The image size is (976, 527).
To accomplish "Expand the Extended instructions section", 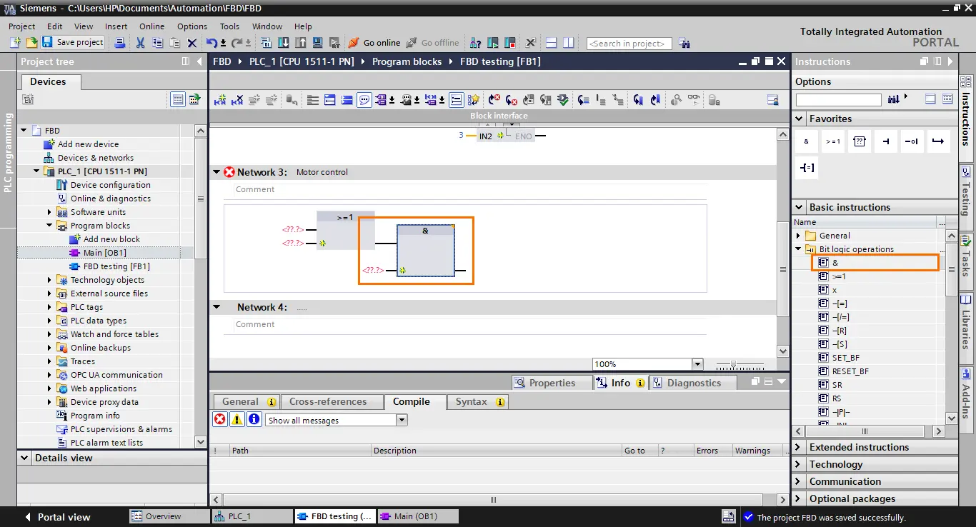I will coord(797,448).
